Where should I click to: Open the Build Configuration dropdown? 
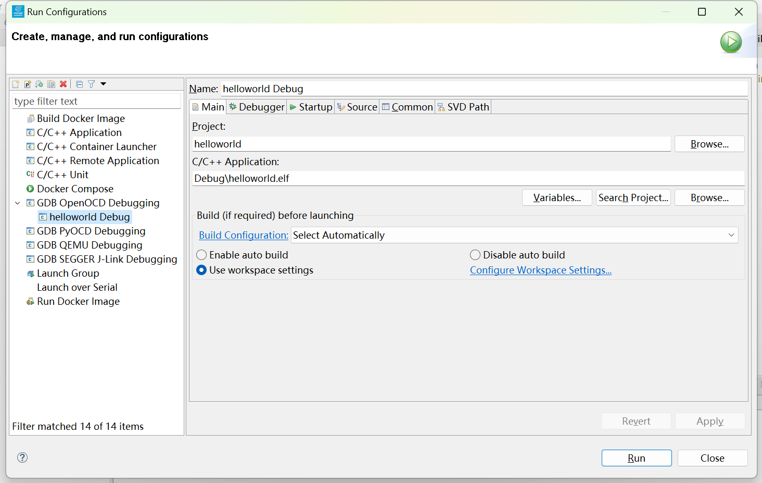pyautogui.click(x=514, y=235)
